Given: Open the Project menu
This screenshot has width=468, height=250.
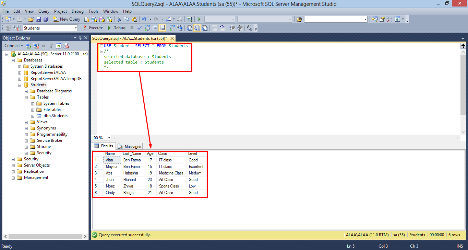Looking at the screenshot, I should (x=61, y=11).
